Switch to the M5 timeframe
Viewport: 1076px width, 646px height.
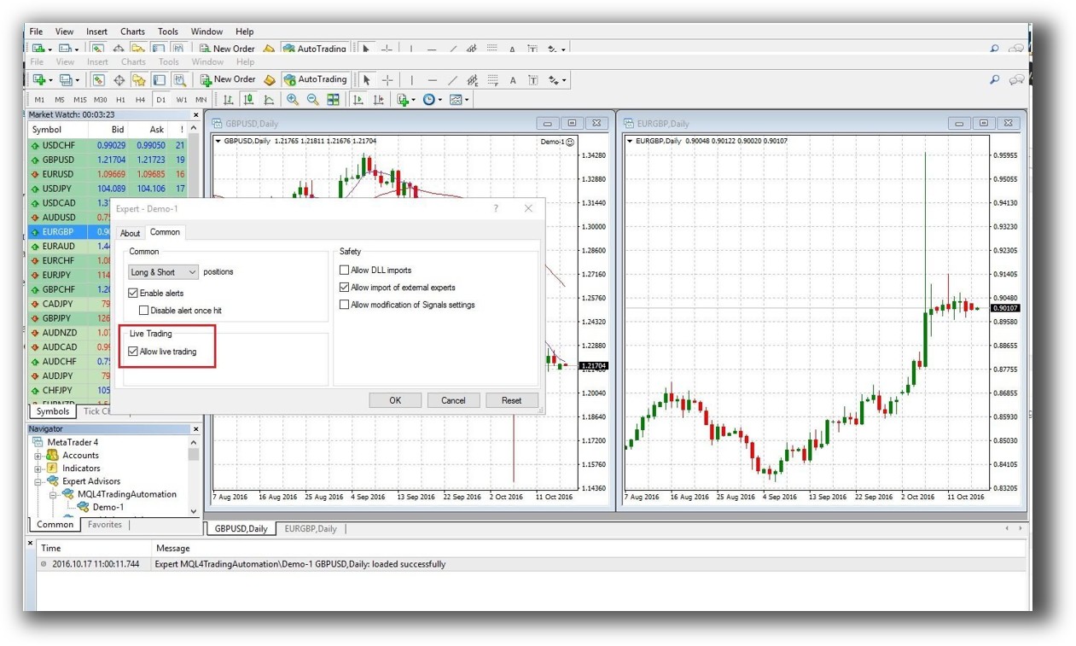60,99
